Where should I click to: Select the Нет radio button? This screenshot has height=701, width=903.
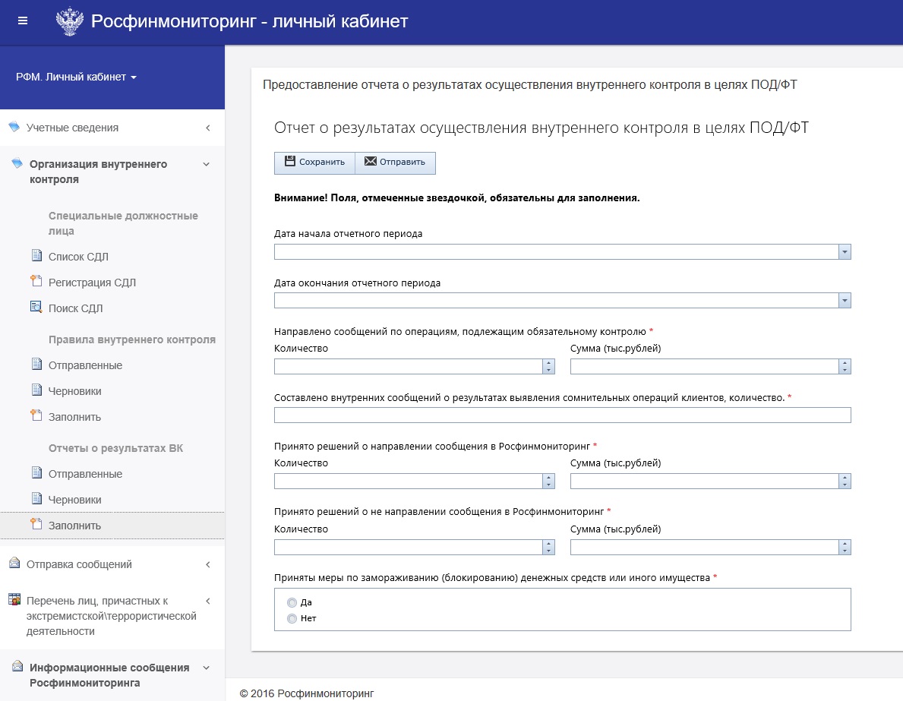coord(292,619)
